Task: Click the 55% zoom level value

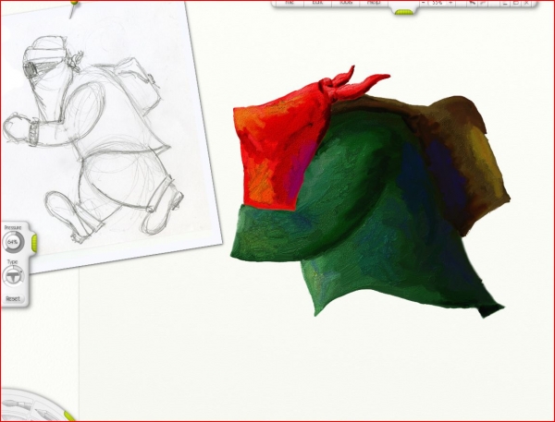Action: (x=438, y=3)
